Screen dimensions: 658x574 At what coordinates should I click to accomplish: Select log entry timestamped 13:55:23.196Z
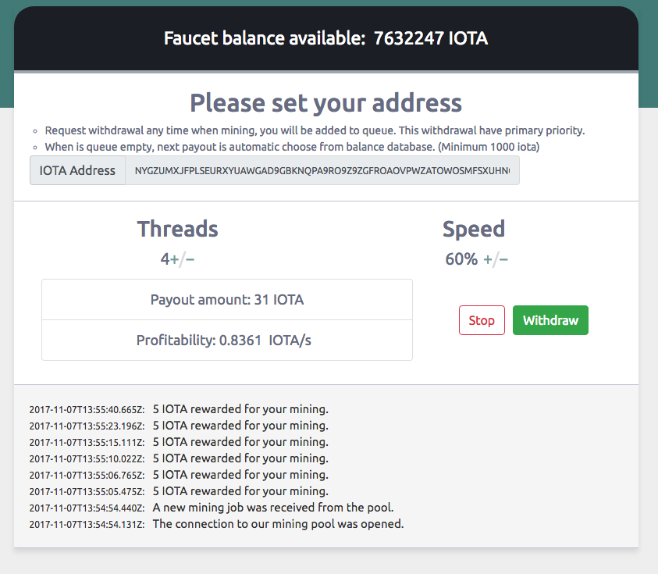[x=179, y=426]
